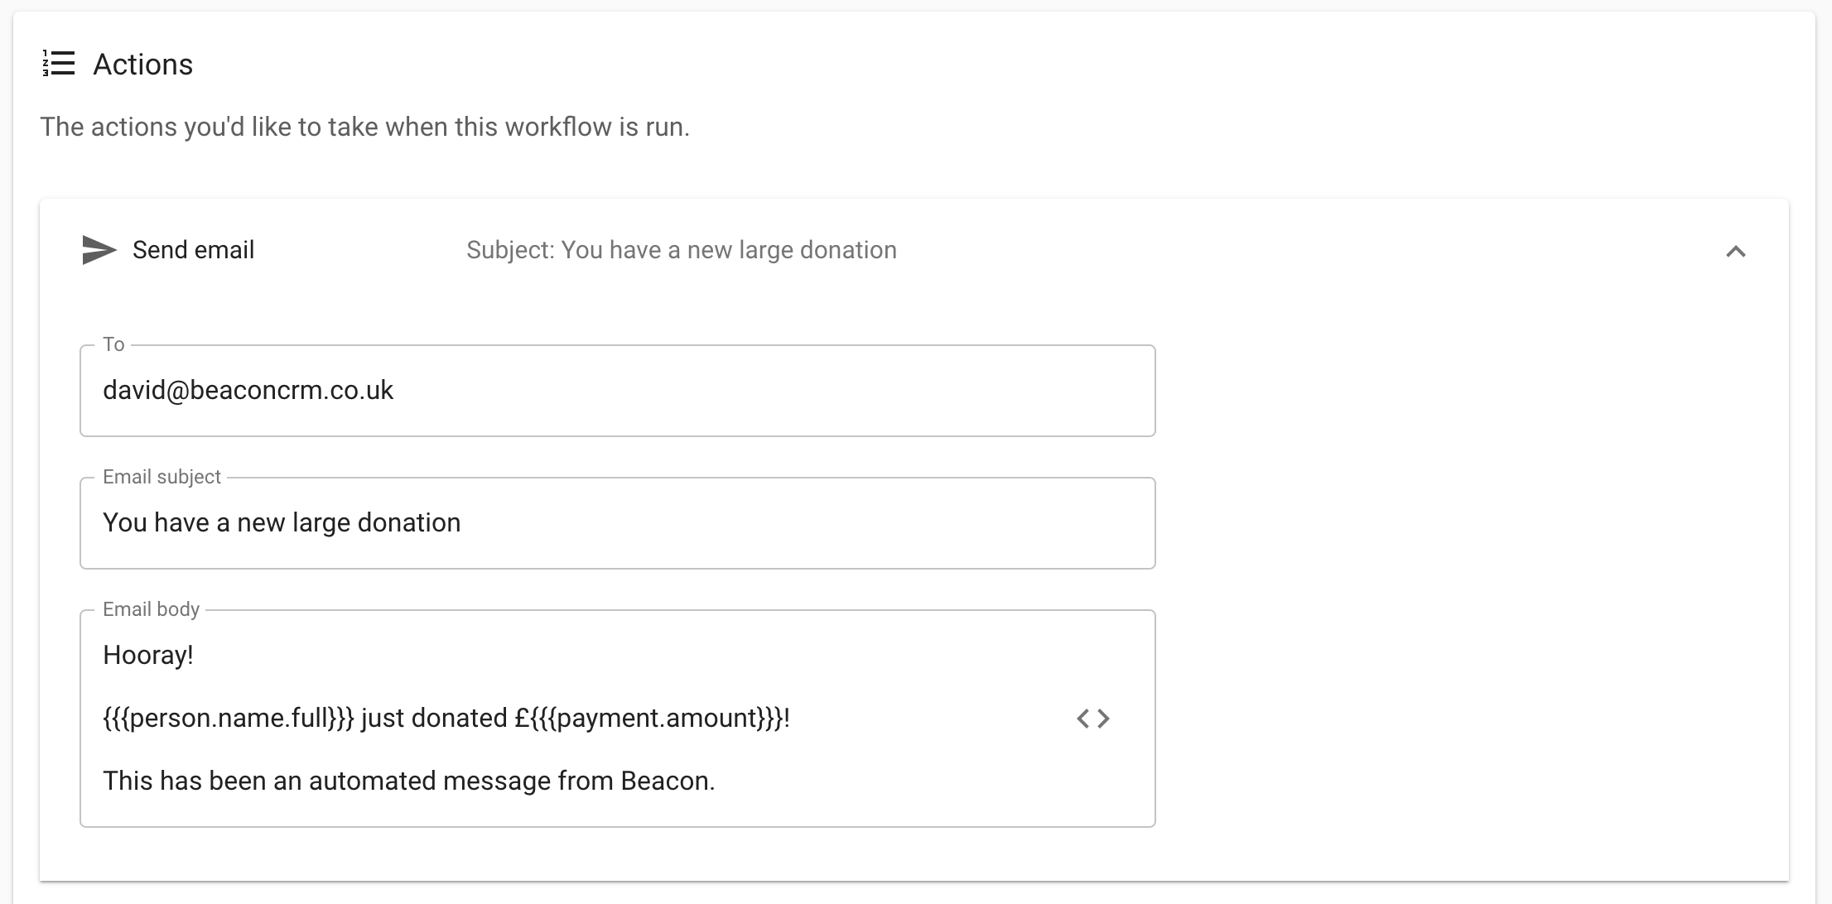Collapse the Send email action panel chevron
The width and height of the screenshot is (1832, 904).
point(1735,252)
